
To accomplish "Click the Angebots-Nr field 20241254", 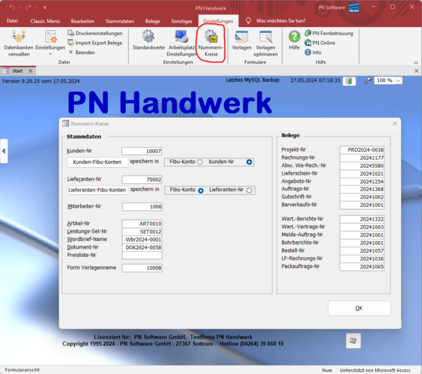I will [x=362, y=182].
